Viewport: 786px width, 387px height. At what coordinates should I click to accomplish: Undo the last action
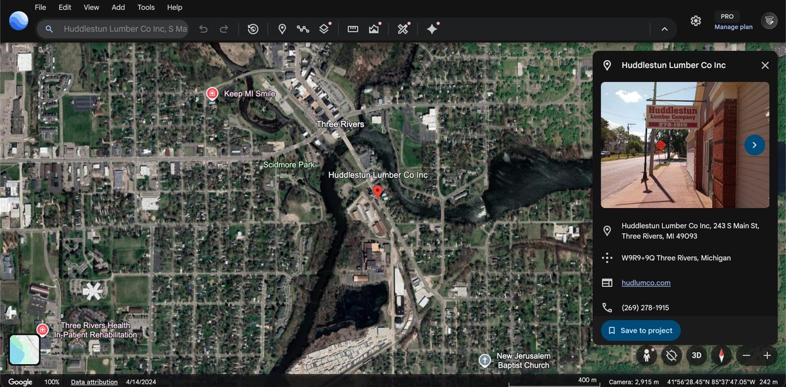[203, 29]
